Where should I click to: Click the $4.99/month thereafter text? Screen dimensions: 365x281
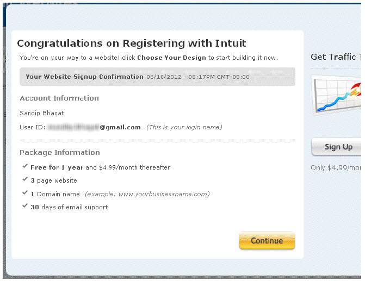click(134, 167)
